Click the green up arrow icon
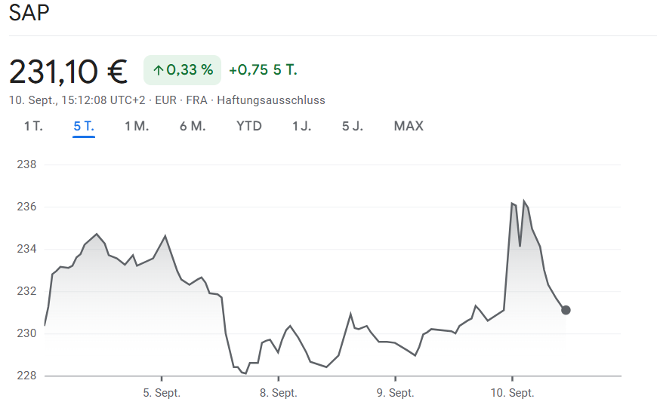This screenshot has width=657, height=408. tap(158, 70)
